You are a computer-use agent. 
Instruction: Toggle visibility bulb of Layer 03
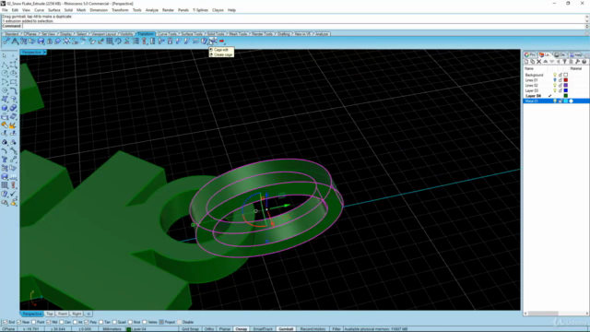[x=555, y=90]
